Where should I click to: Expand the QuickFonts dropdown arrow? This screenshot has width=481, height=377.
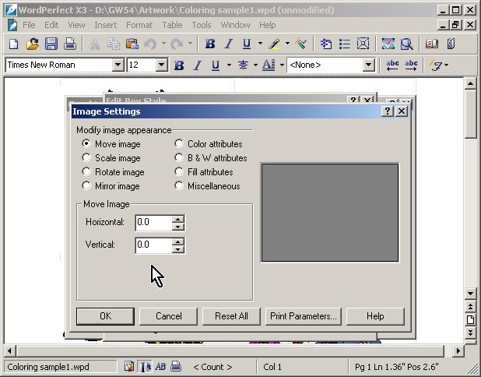pyautogui.click(x=446, y=65)
